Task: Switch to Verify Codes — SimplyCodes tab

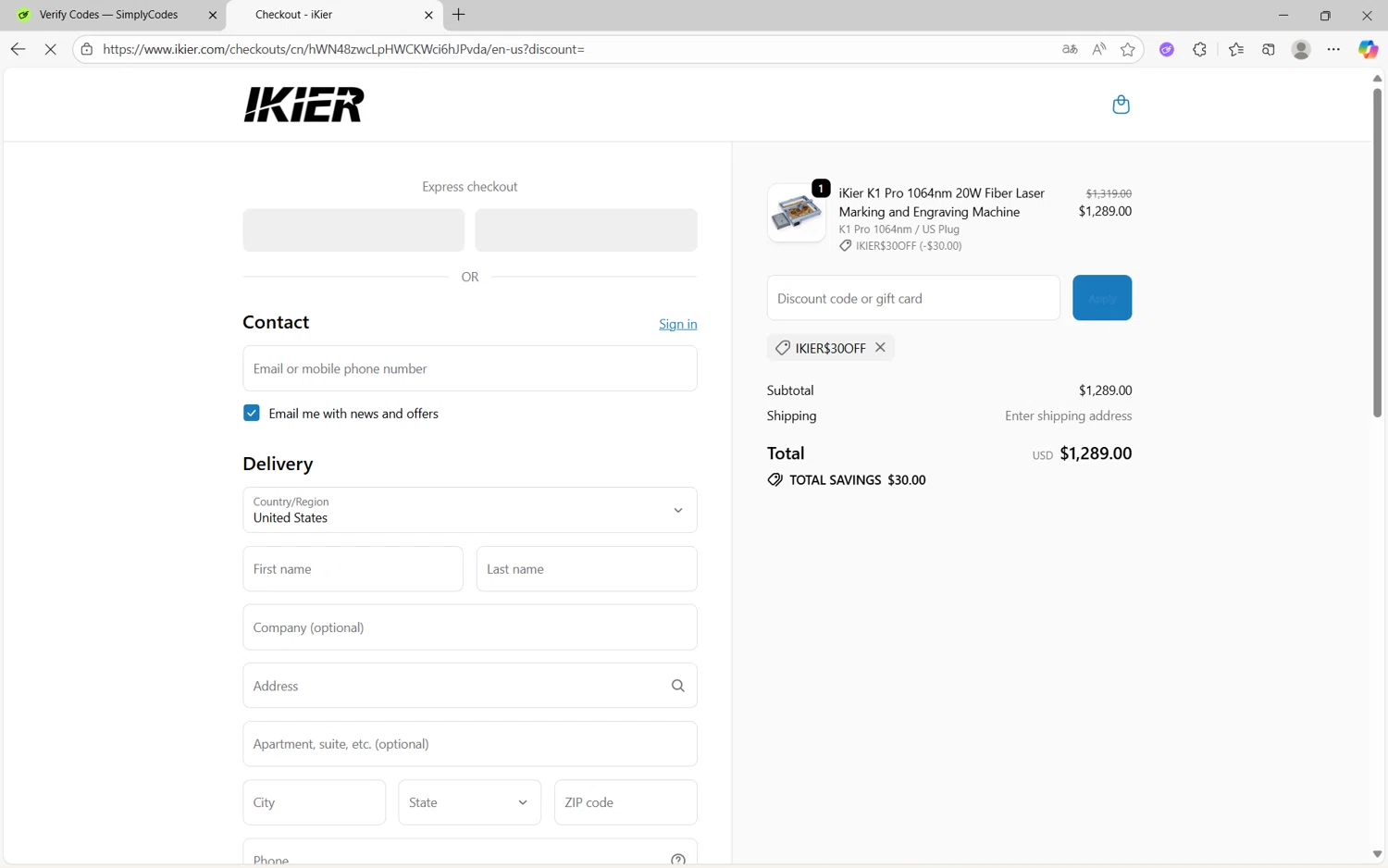Action: click(x=113, y=15)
